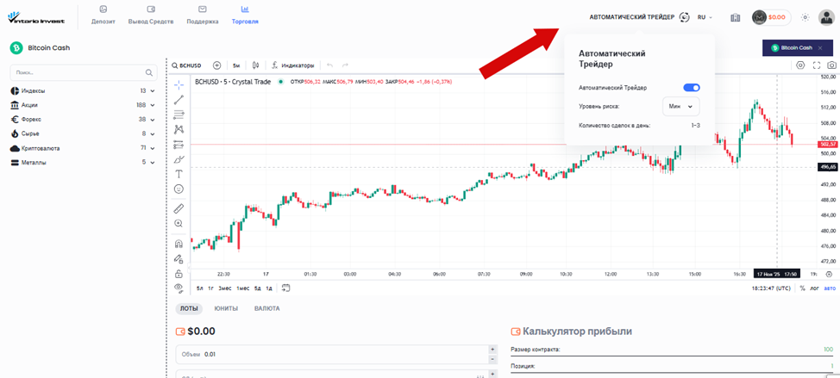The image size is (840, 378).
Task: Select the ЛОТЫ tab
Action: [x=189, y=308]
